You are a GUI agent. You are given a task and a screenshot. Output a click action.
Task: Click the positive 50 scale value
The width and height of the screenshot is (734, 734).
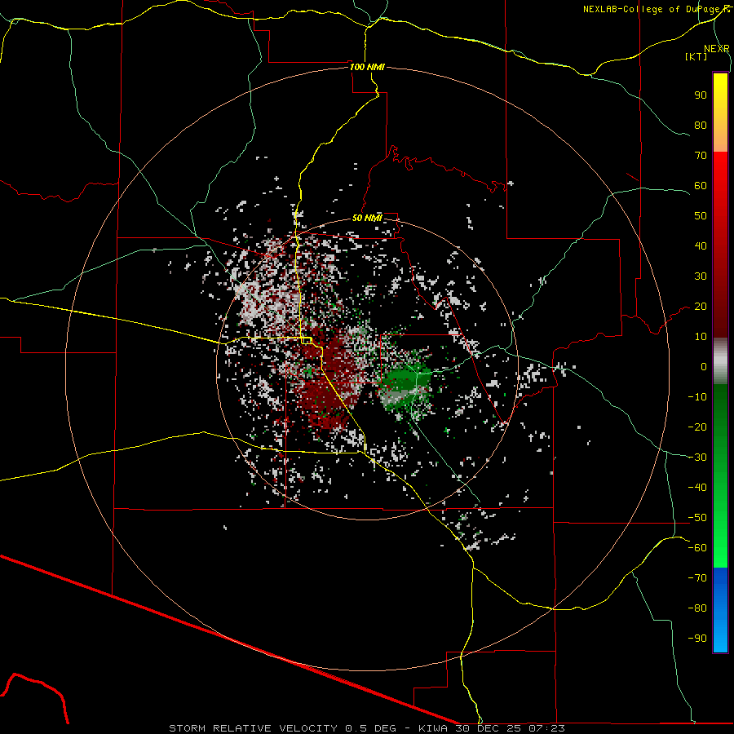(701, 216)
